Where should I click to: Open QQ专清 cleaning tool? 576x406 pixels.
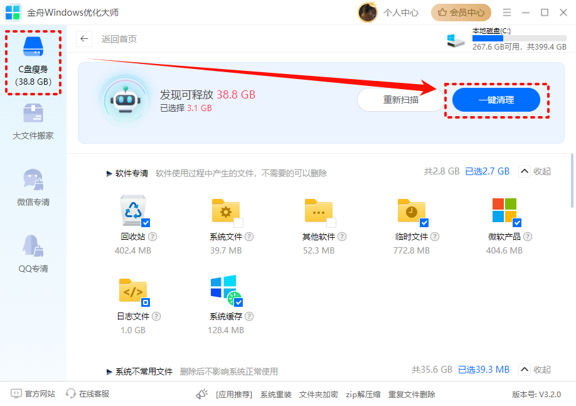pyautogui.click(x=33, y=254)
